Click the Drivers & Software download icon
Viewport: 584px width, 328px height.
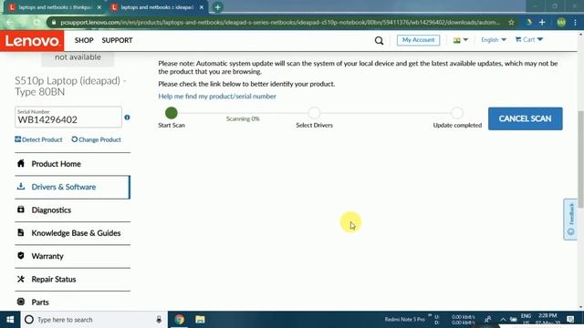tap(21, 186)
